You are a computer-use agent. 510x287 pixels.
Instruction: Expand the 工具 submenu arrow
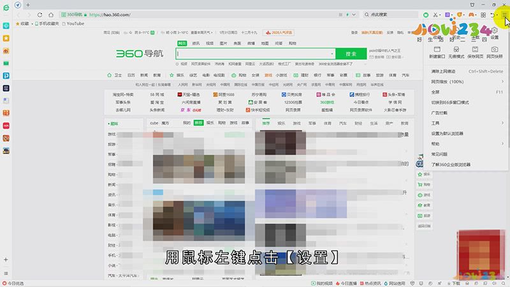[x=502, y=123]
